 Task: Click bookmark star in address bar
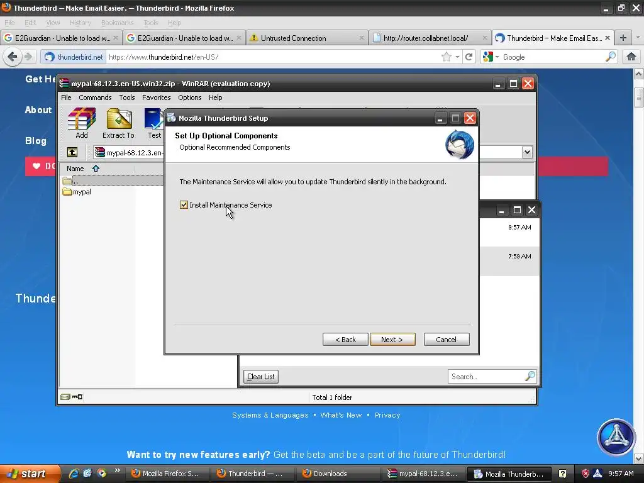click(x=447, y=57)
